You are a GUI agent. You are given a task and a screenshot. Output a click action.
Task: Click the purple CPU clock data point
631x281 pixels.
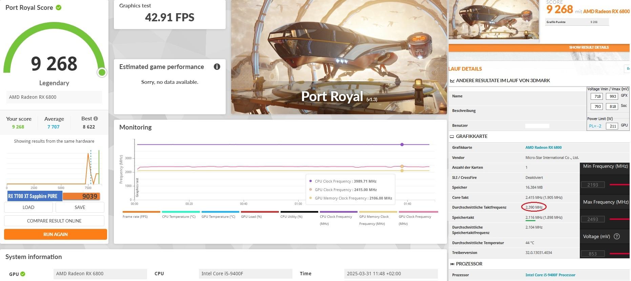click(x=402, y=144)
